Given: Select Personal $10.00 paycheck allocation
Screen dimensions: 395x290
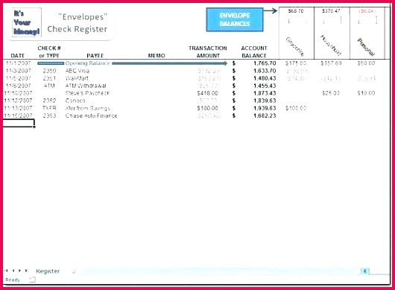Looking at the screenshot, I should tap(366, 93).
